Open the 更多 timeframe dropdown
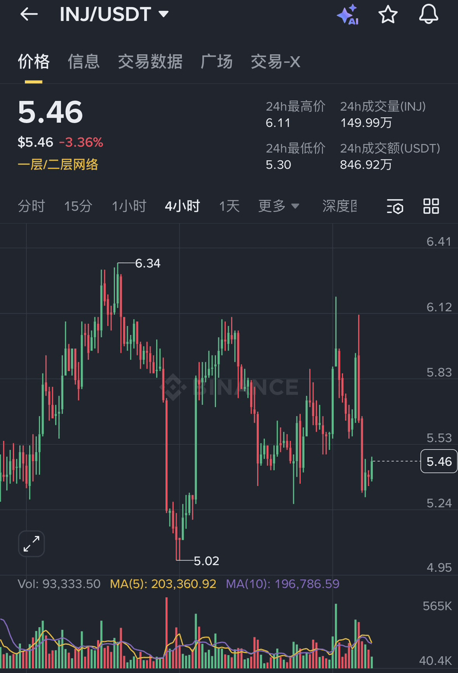458x673 pixels. tap(278, 206)
